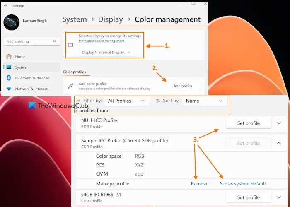Maximize the Settings window
Image resolution: width=290 pixels, height=207 pixels.
pyautogui.click(x=193, y=3)
